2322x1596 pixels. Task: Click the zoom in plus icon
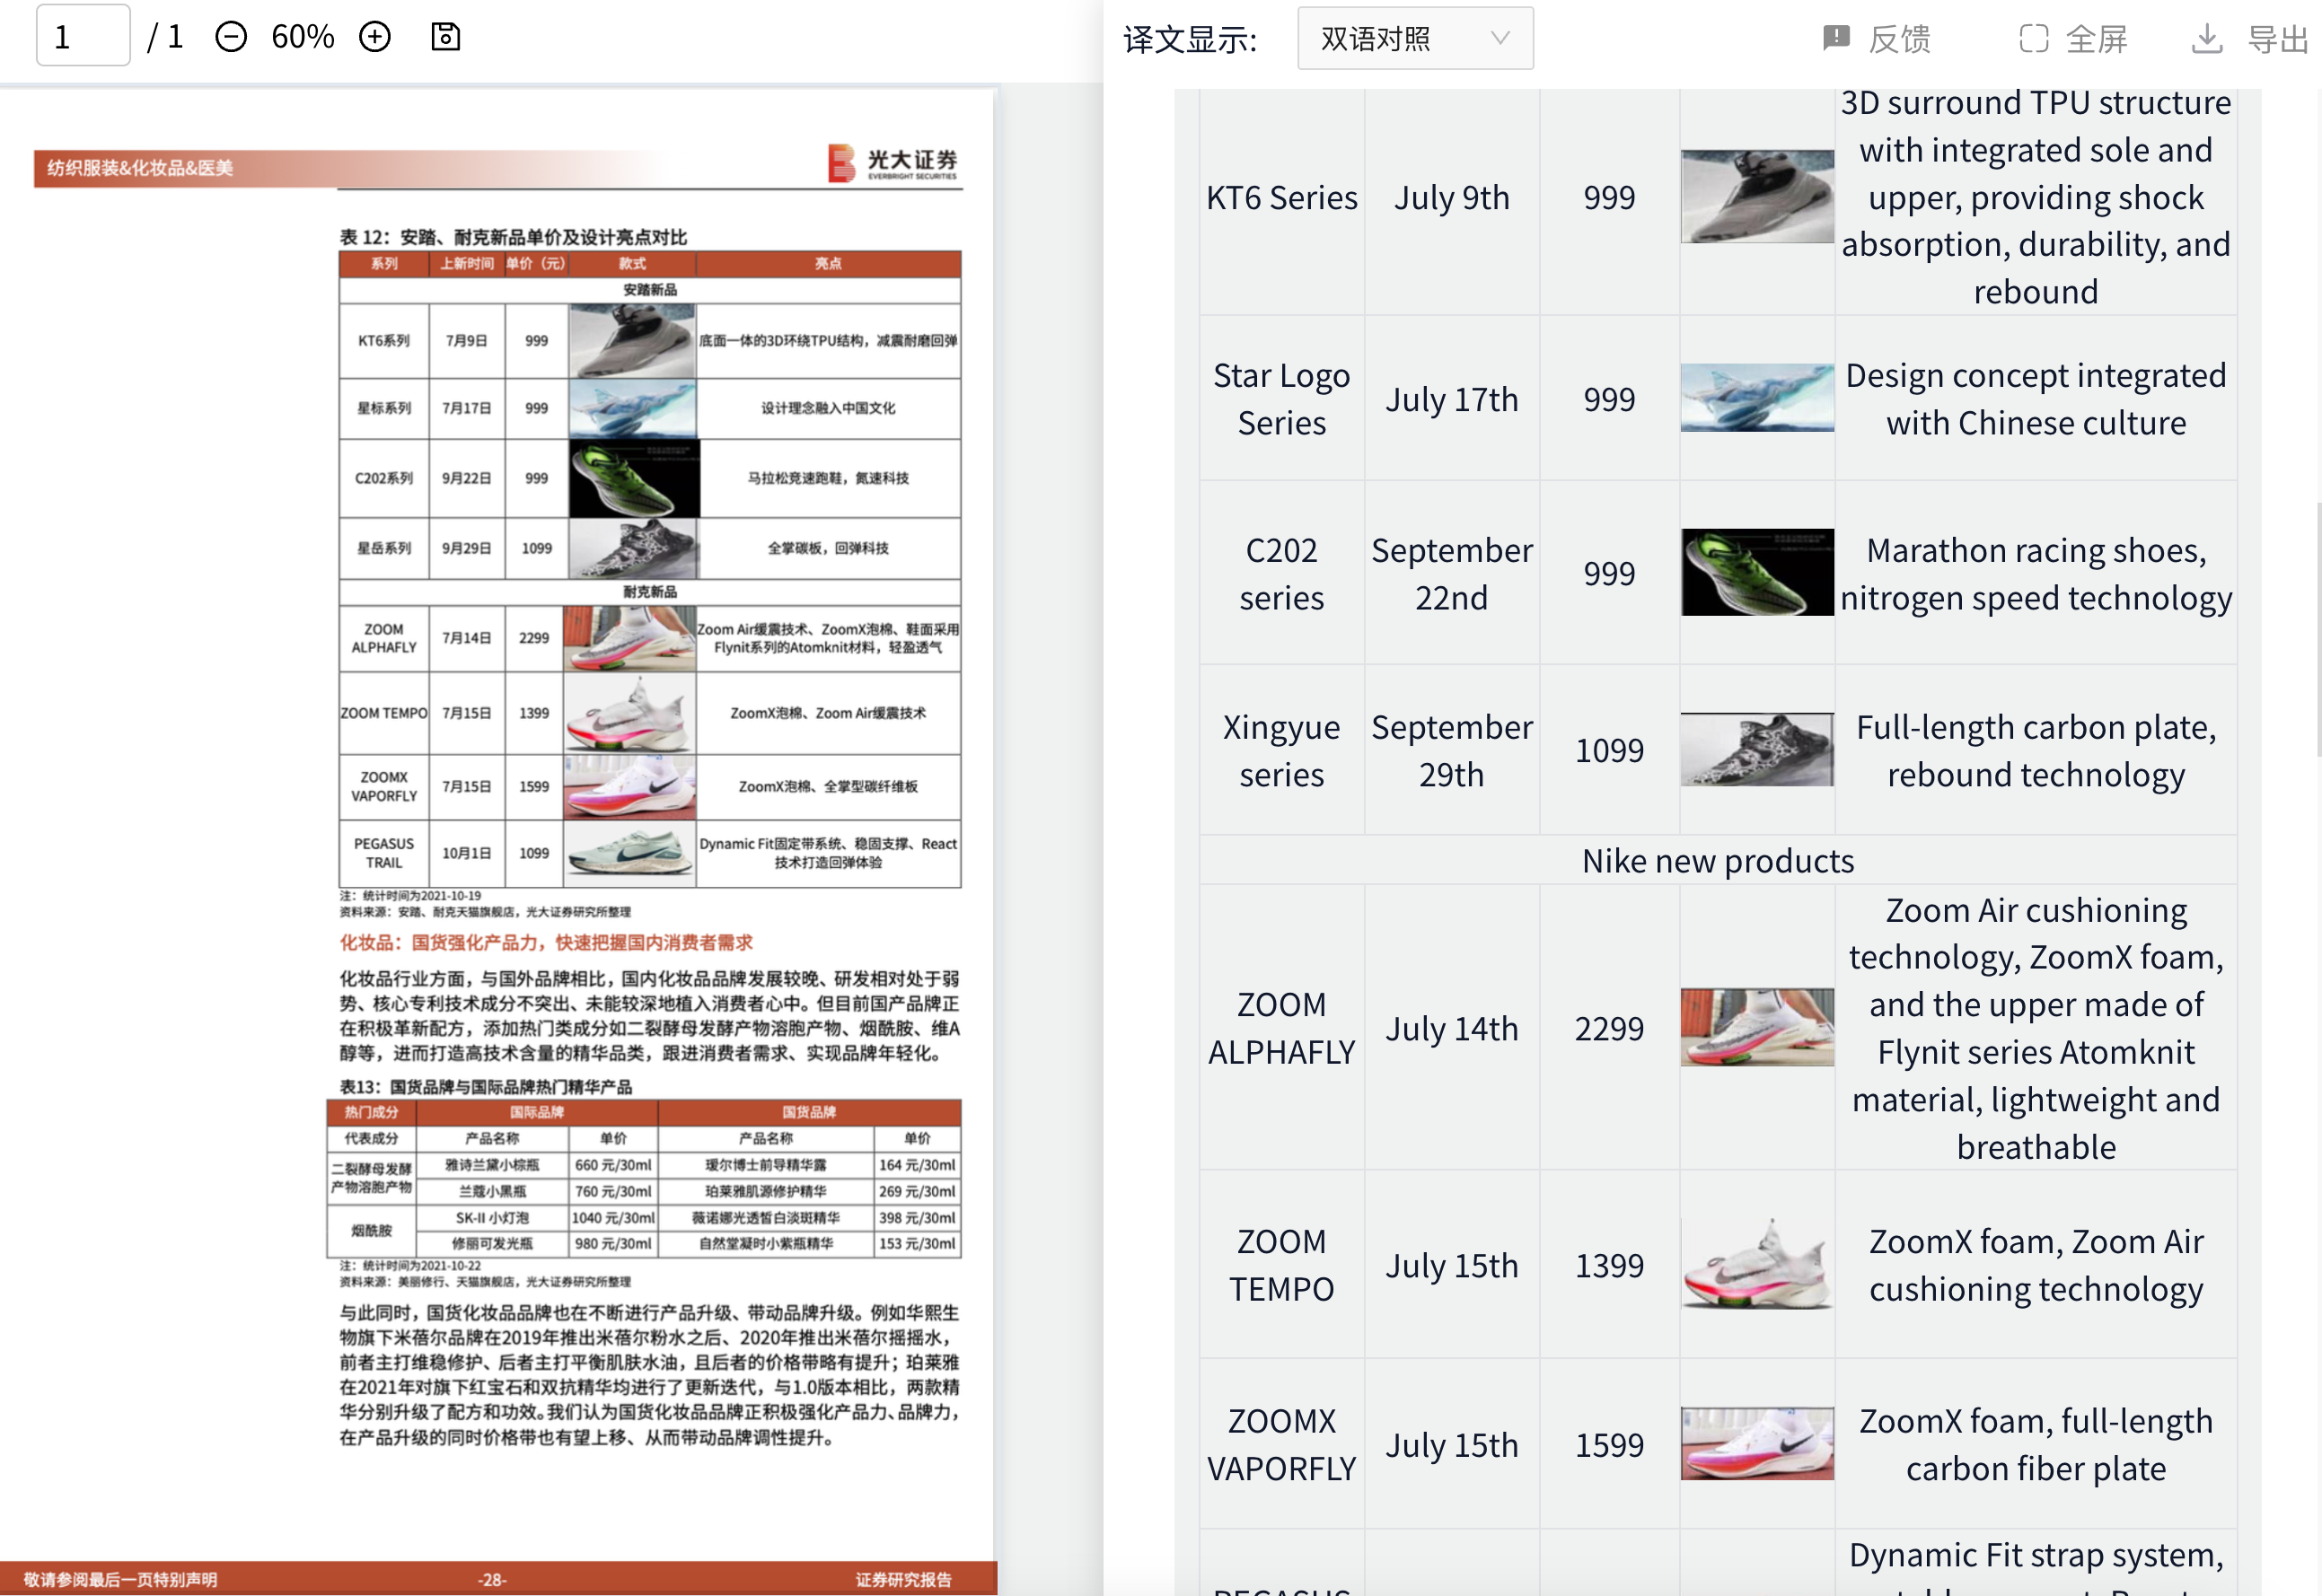tap(375, 37)
